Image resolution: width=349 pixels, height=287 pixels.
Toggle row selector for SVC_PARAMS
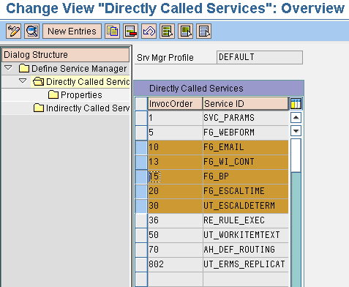coord(141,118)
